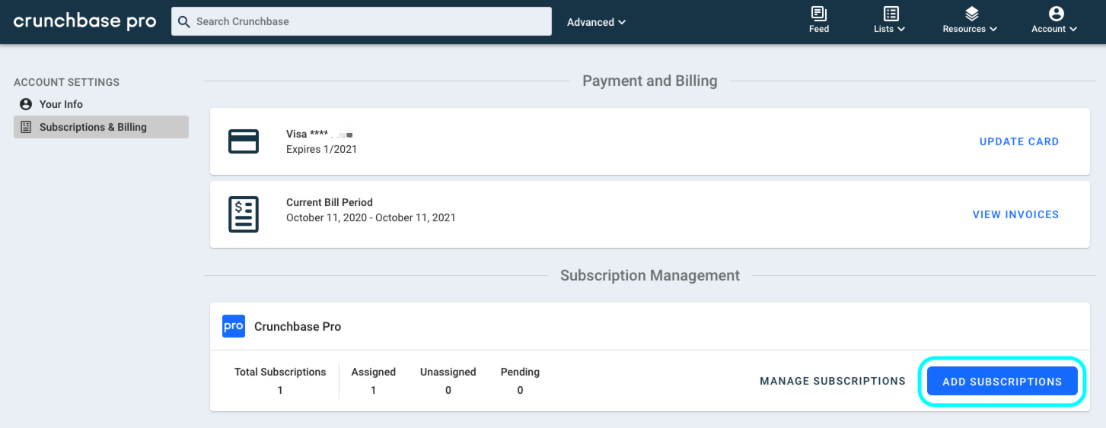
Task: Click the invoice document icon
Action: click(x=244, y=214)
